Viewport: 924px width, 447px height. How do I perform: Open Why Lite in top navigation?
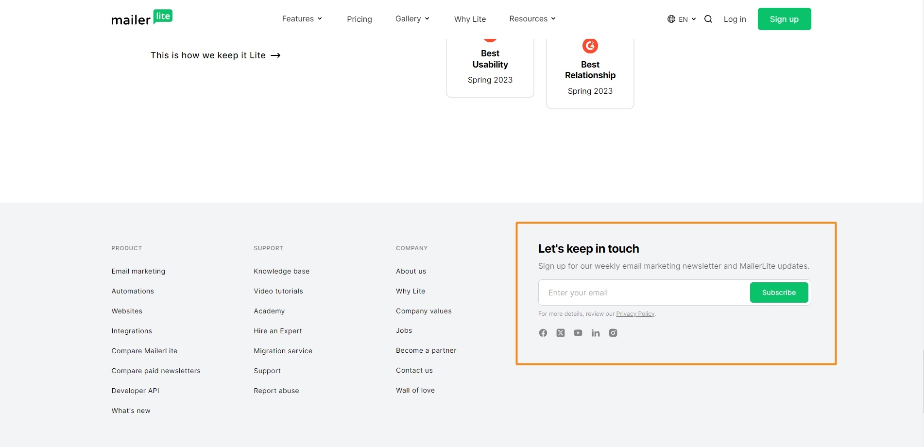(470, 19)
